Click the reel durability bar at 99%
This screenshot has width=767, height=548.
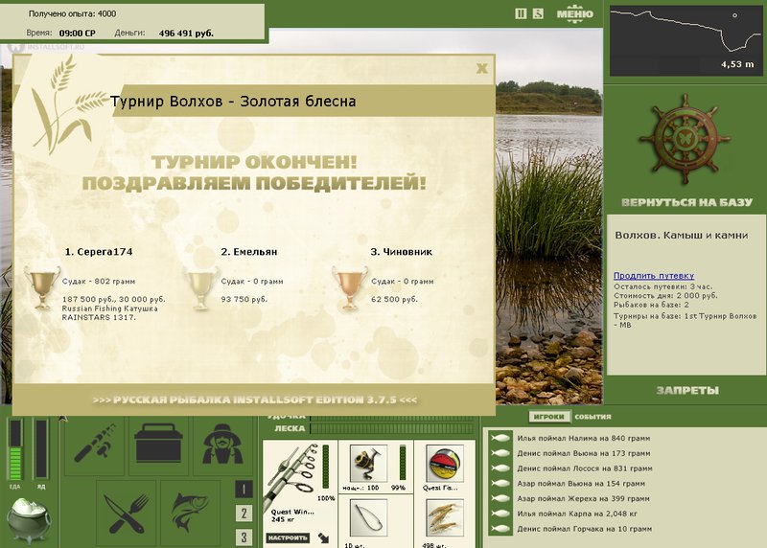(403, 463)
